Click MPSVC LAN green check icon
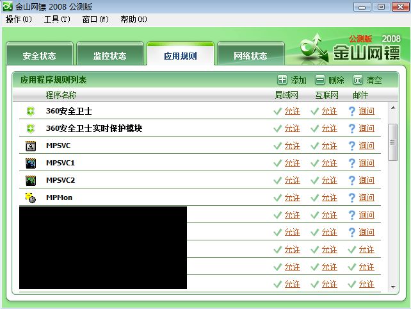This screenshot has width=411, height=309. 278,146
